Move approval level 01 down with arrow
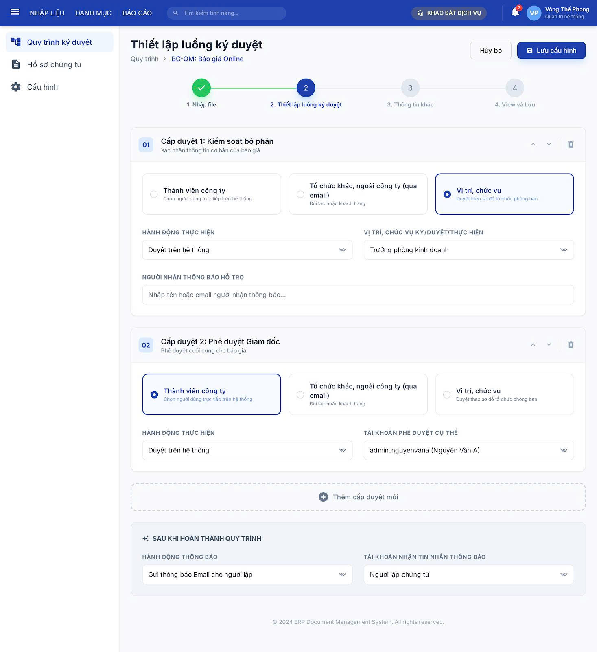 [x=549, y=145]
